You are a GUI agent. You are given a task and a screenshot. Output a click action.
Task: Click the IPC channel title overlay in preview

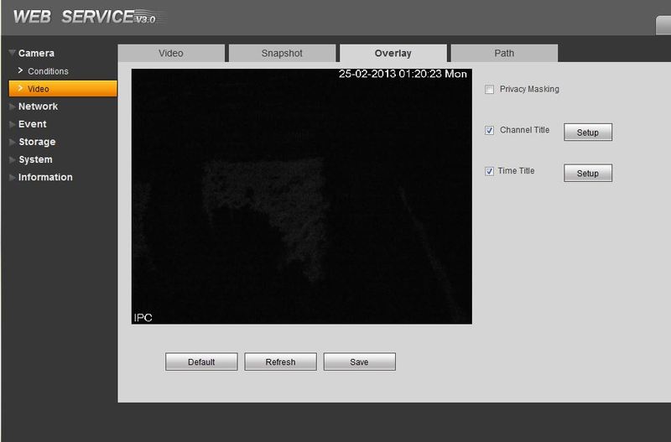click(143, 318)
